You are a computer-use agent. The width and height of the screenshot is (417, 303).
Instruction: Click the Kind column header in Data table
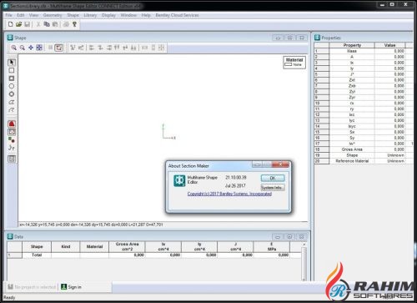66,246
